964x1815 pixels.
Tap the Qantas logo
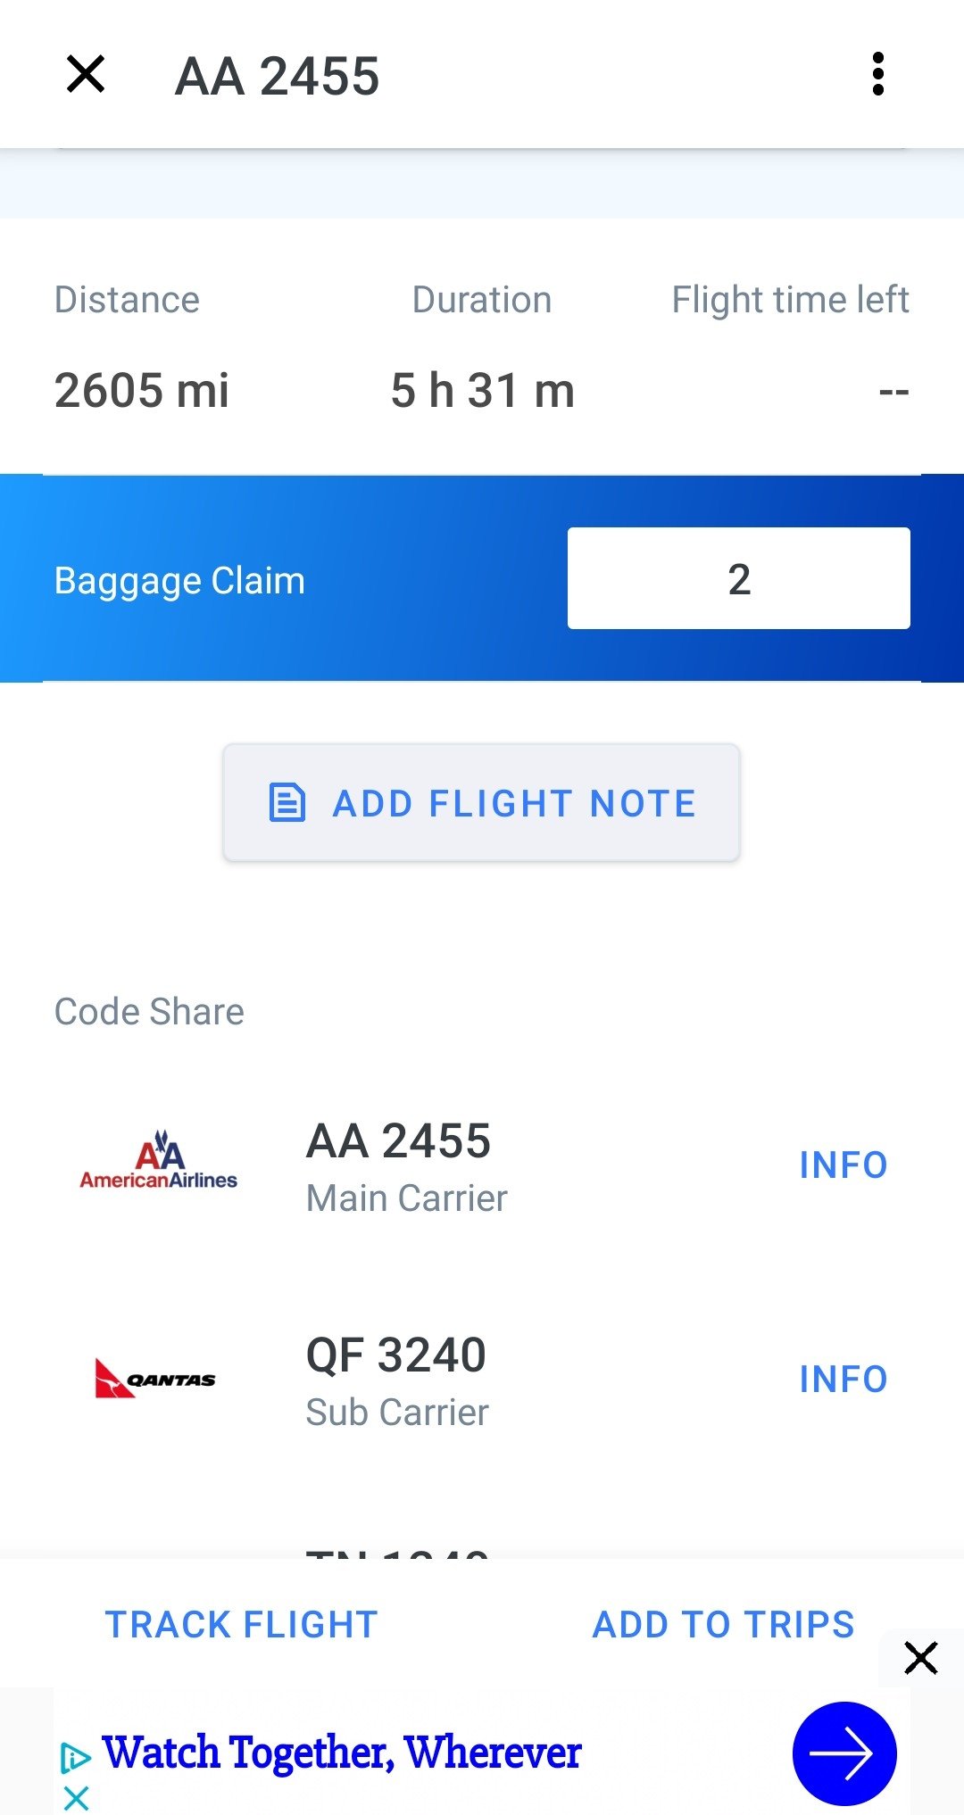pos(155,1378)
